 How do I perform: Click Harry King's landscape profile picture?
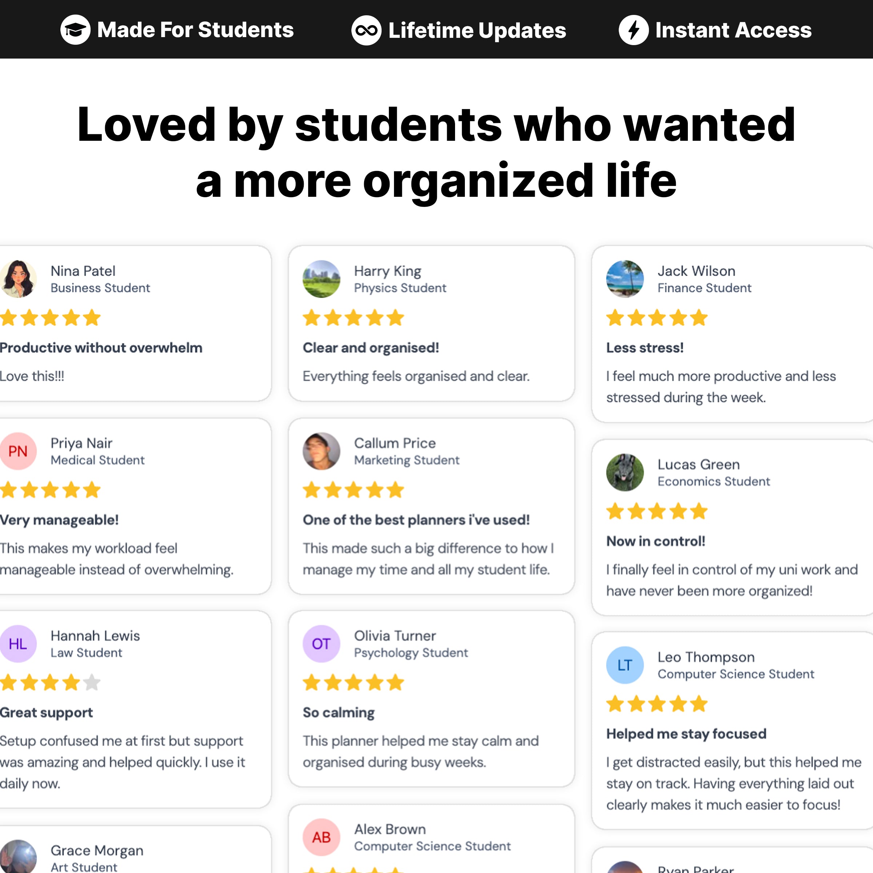tap(322, 279)
